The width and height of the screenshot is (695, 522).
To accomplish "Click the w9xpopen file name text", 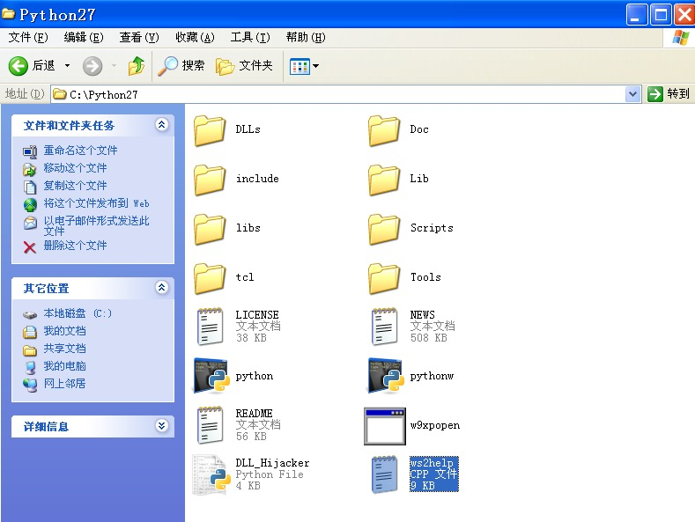I will pyautogui.click(x=435, y=425).
